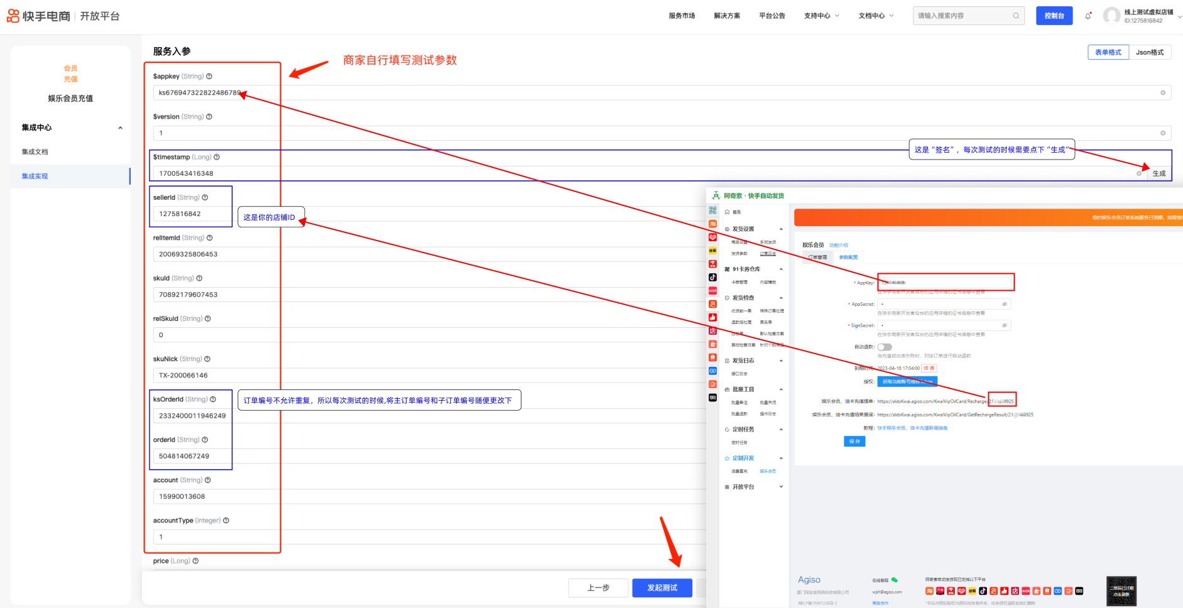Switch to Json格式 view
1183x608 pixels.
[x=1150, y=52]
